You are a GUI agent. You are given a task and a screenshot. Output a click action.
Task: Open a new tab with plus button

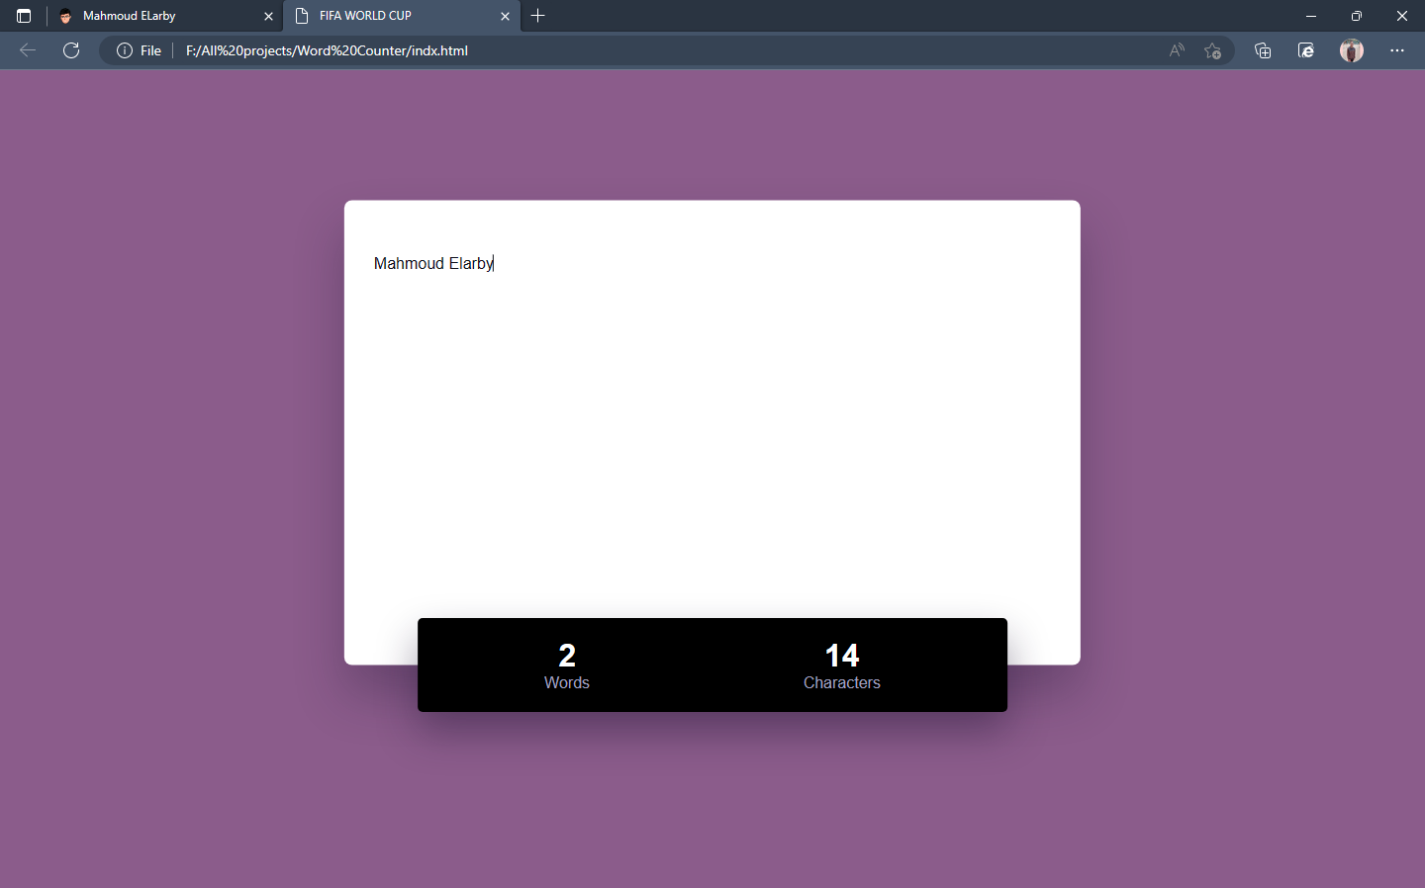tap(538, 16)
